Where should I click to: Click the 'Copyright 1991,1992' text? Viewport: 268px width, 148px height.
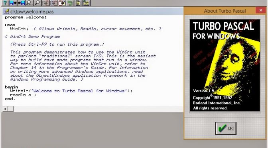213,97
